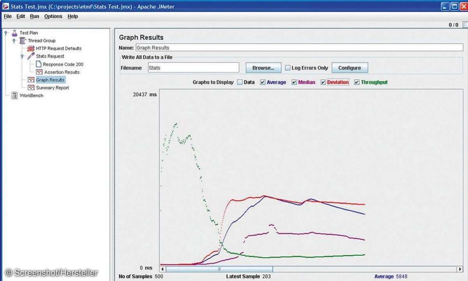
Task: Click the Latest Sample 203 readout
Action: click(x=248, y=276)
